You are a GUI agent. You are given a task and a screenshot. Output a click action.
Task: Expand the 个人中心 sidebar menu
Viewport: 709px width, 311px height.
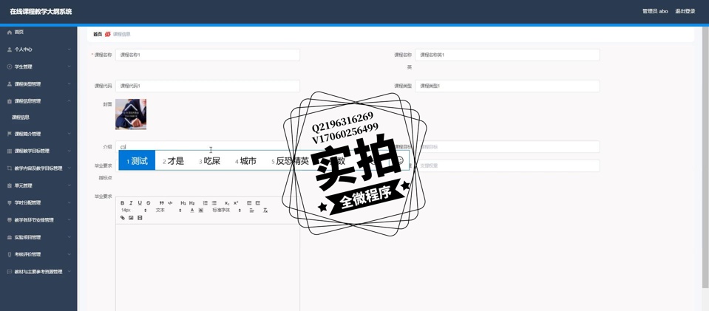click(38, 49)
